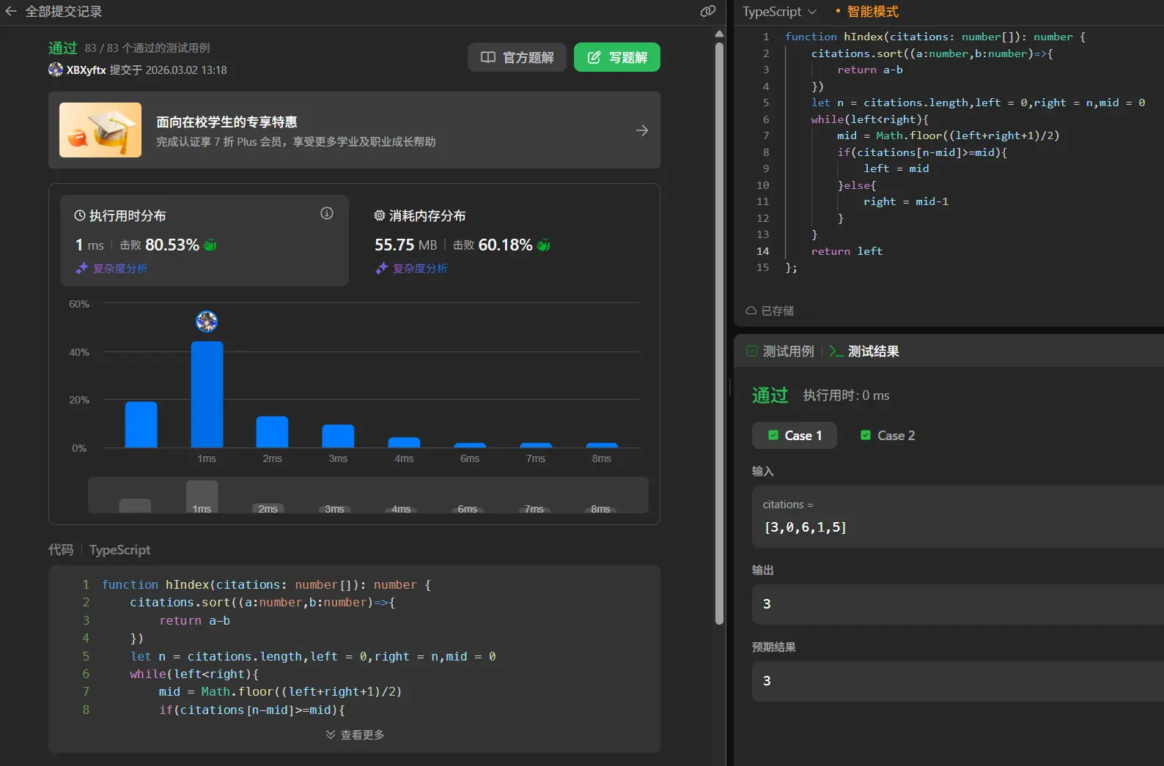This screenshot has height=766, width=1164.
Task: Click the cloud 已存储 status icon
Action: (x=751, y=311)
